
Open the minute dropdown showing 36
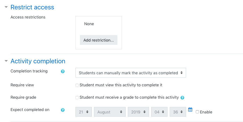(x=178, y=112)
